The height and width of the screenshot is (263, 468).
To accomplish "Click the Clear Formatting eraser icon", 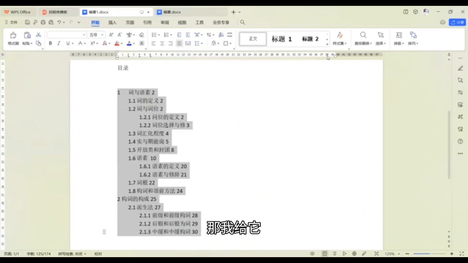I will pos(141,35).
